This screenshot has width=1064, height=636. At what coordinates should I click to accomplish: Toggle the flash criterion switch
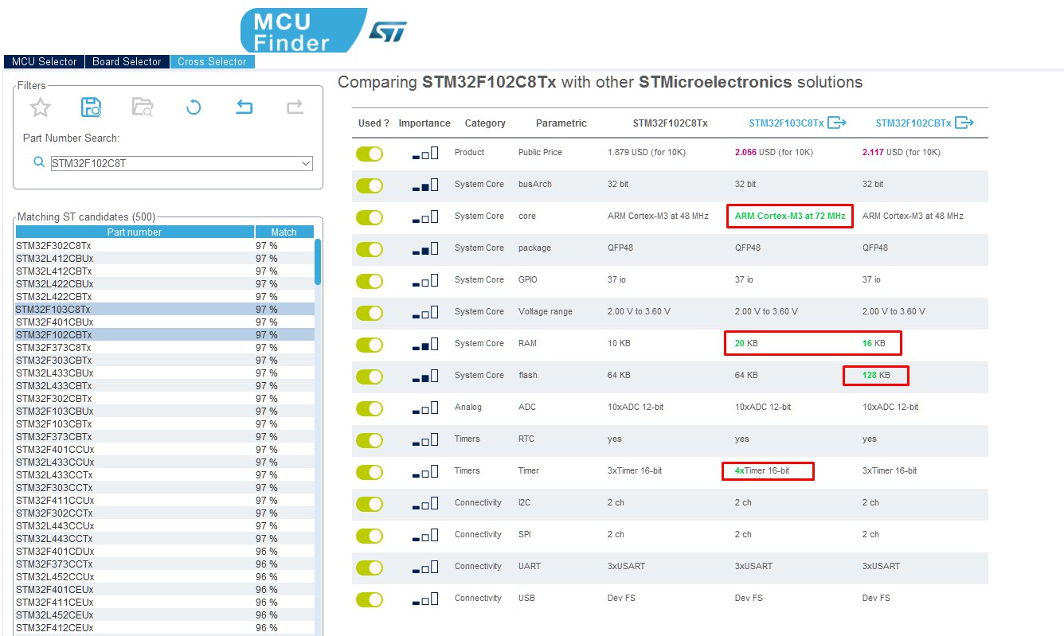point(370,377)
